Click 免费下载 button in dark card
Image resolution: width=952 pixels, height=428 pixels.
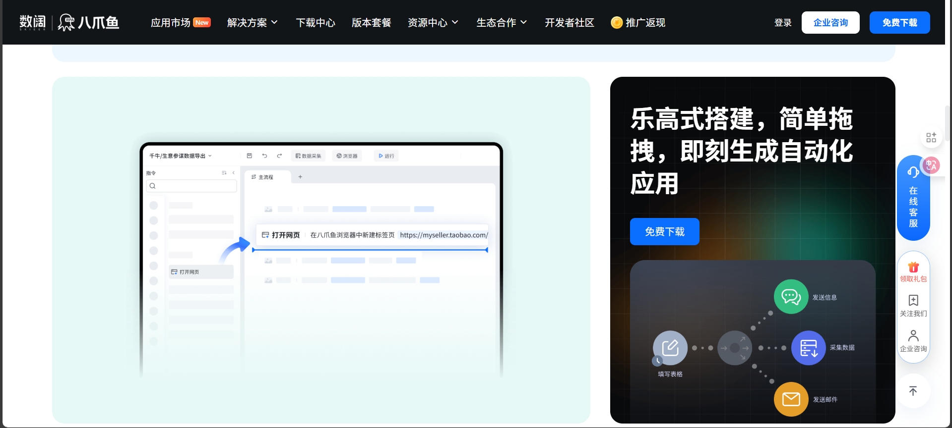click(664, 231)
